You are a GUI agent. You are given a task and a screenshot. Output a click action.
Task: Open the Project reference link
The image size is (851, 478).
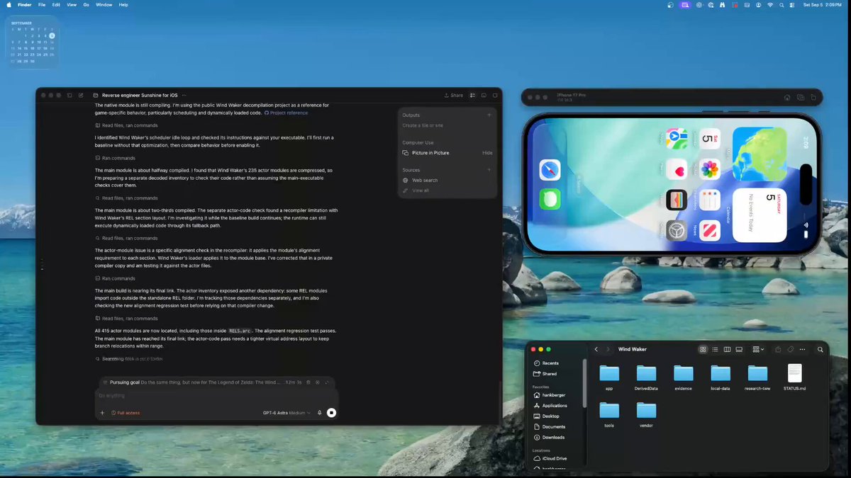(x=286, y=113)
